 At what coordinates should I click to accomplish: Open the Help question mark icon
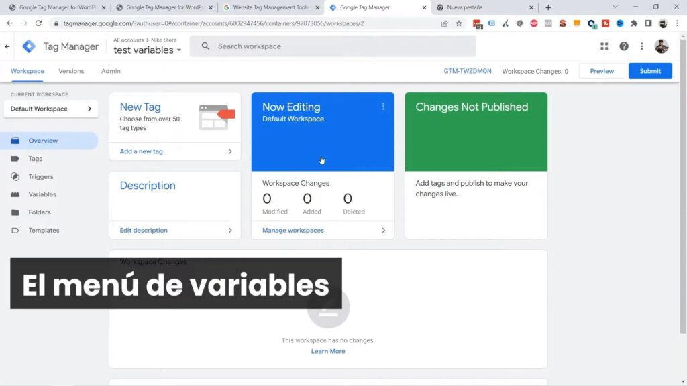click(623, 46)
